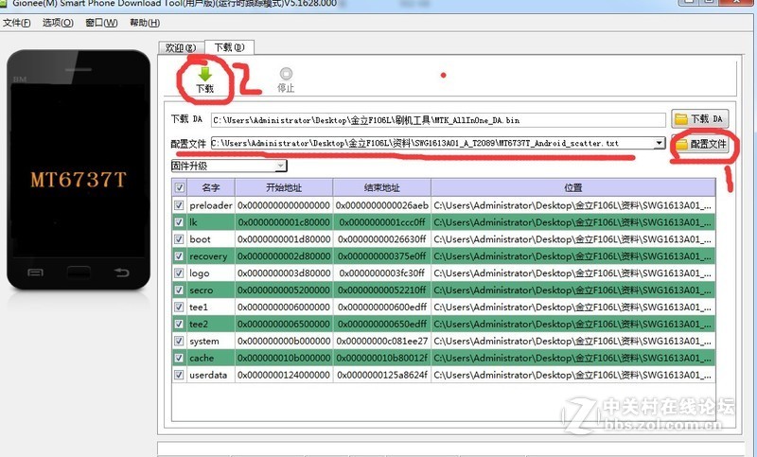Open the 选项(O) menu
This screenshot has height=457, width=757.
58,23
